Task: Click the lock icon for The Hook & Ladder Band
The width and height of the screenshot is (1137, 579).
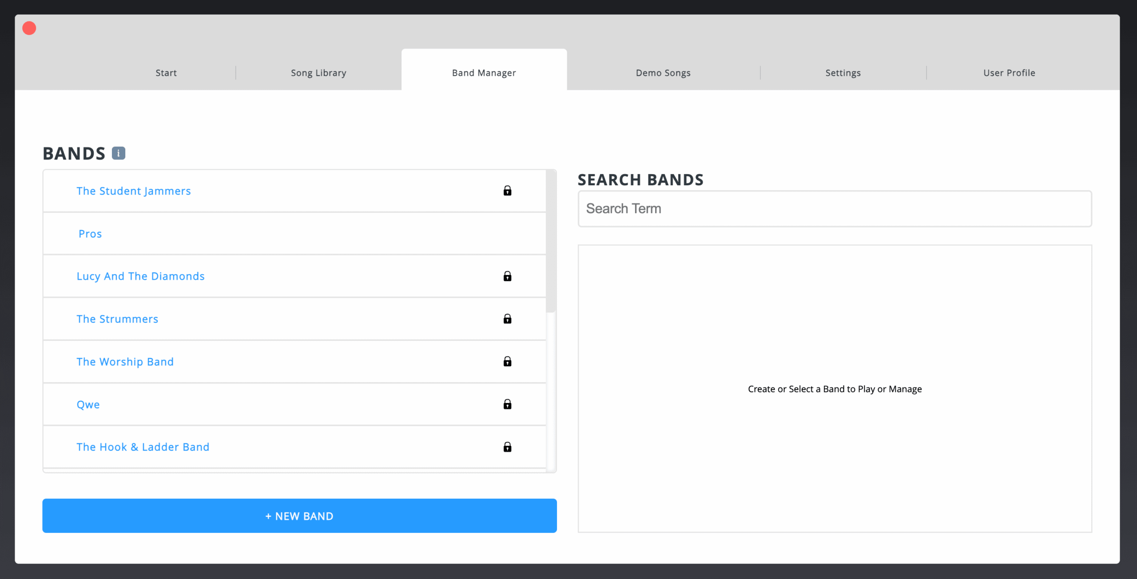Action: (507, 447)
